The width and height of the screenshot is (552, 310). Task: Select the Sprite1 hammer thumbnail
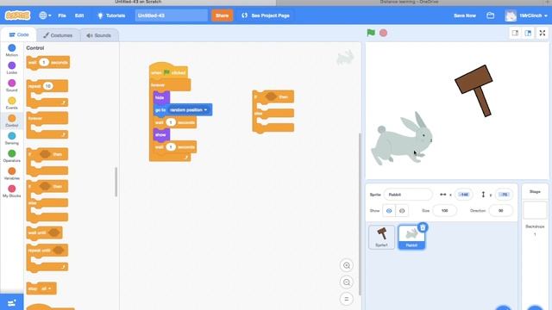click(381, 238)
